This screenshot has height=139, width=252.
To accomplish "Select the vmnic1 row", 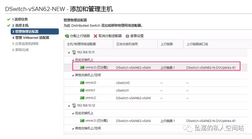I will (156, 90).
